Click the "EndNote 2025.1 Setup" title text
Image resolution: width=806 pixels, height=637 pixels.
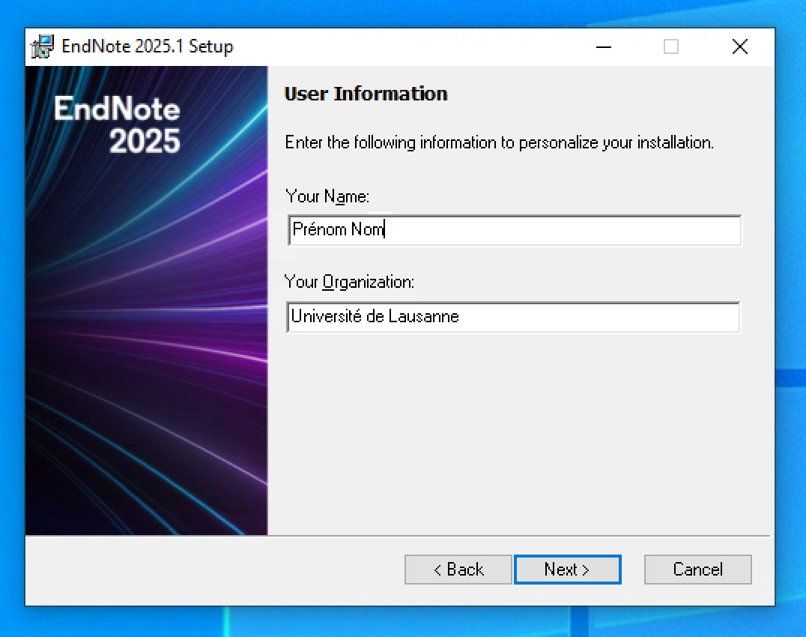(x=148, y=46)
